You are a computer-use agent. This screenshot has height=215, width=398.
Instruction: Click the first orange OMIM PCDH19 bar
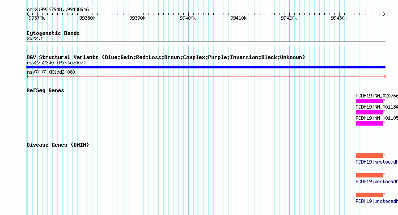coord(369,156)
